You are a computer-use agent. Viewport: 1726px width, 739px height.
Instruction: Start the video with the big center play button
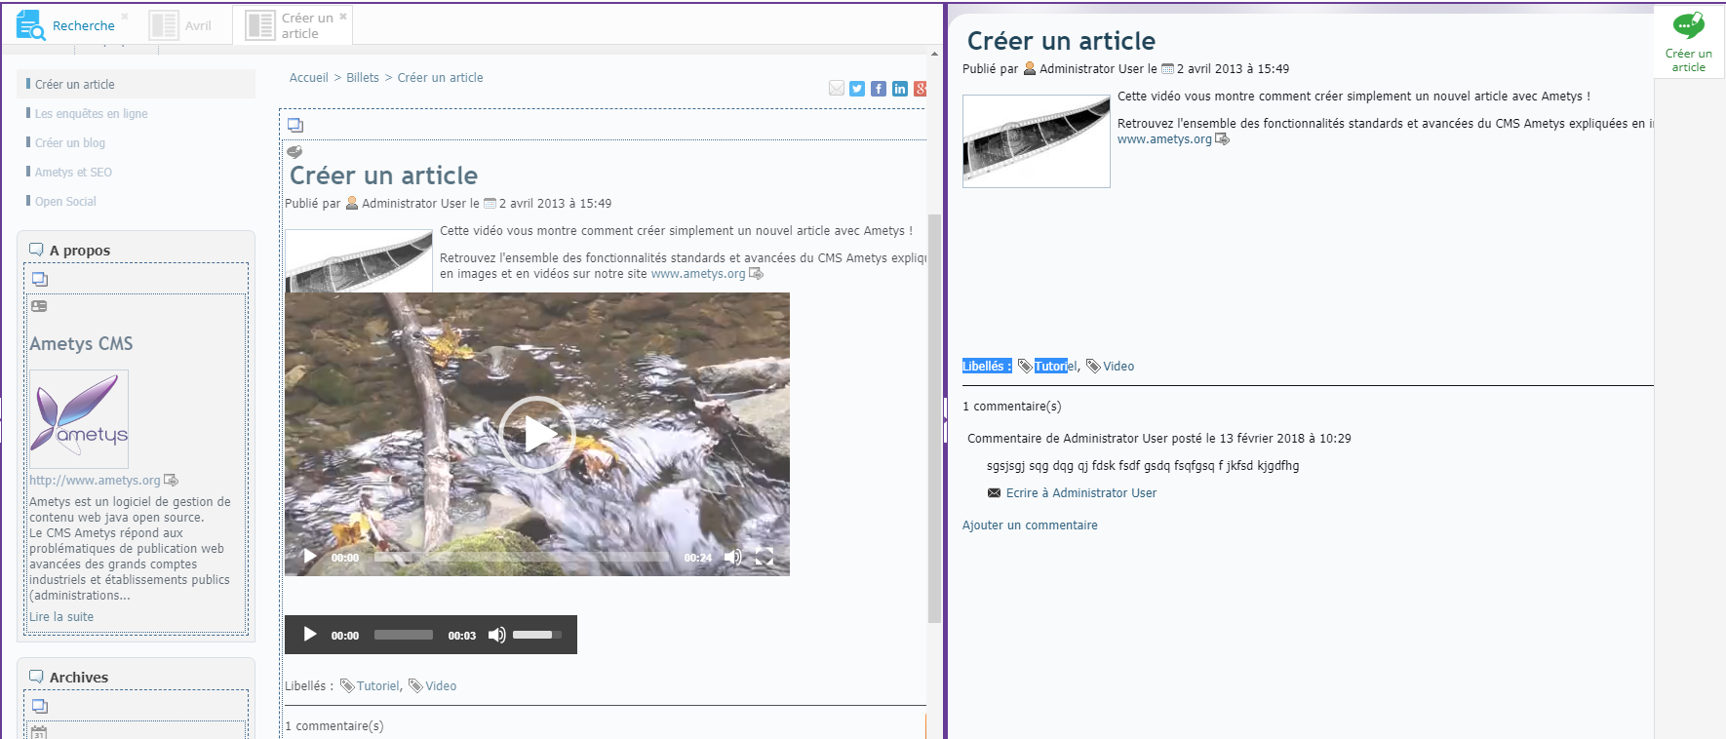537,435
